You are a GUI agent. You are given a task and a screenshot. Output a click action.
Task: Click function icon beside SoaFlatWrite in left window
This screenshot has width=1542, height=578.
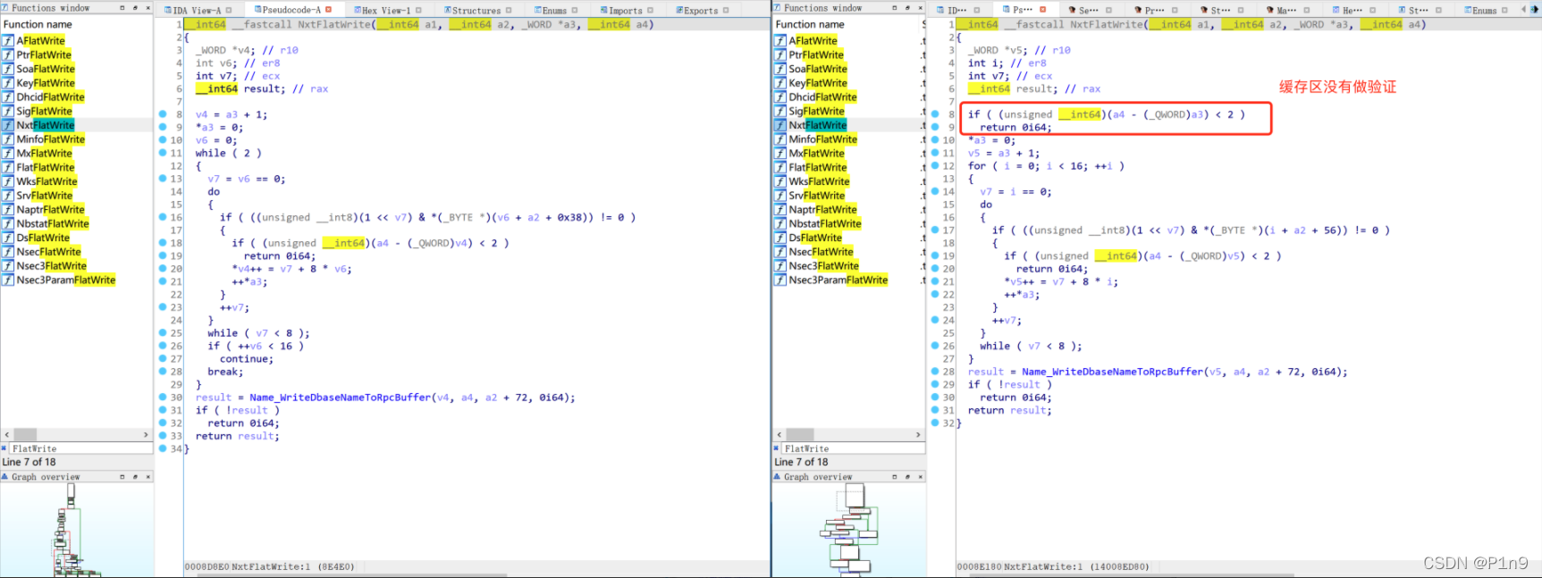click(x=8, y=69)
